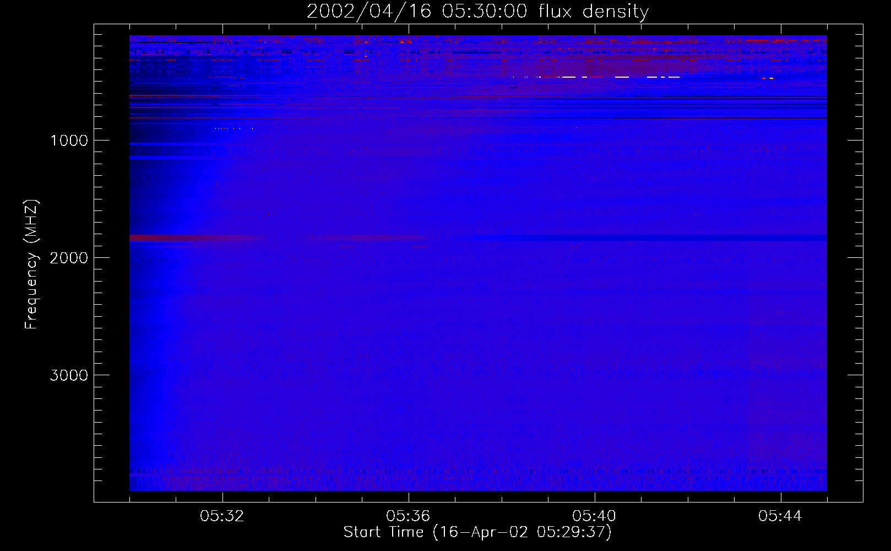Click the '3000' frequency axis label
Image resolution: width=891 pixels, height=551 pixels.
pos(69,375)
